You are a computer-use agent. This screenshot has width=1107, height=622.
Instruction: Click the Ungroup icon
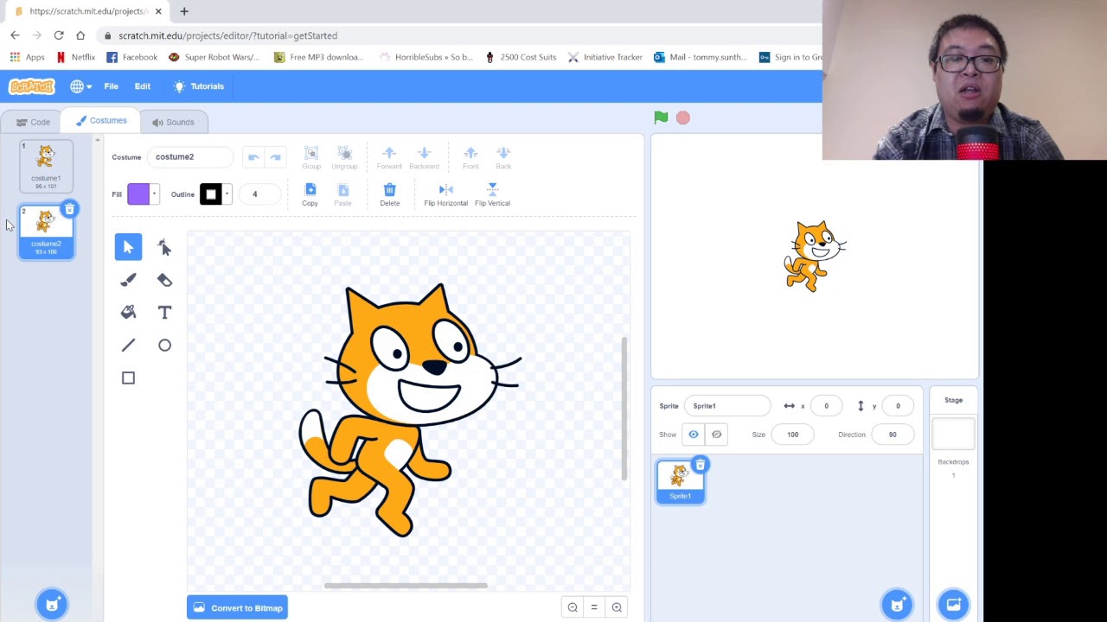coord(344,157)
